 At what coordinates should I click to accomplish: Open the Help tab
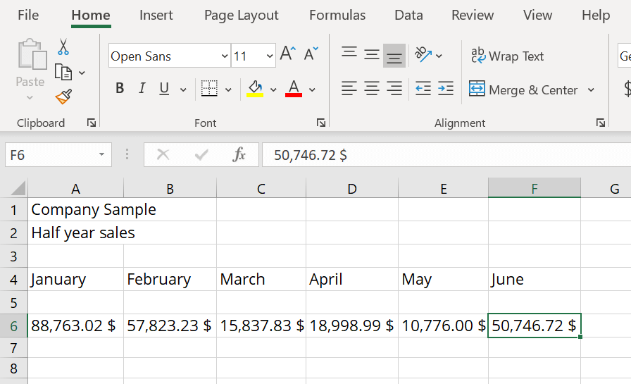pyautogui.click(x=596, y=16)
